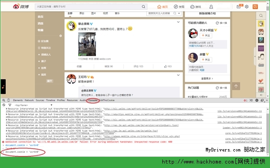Click the lib.js source link of first console message

(x=240, y=111)
